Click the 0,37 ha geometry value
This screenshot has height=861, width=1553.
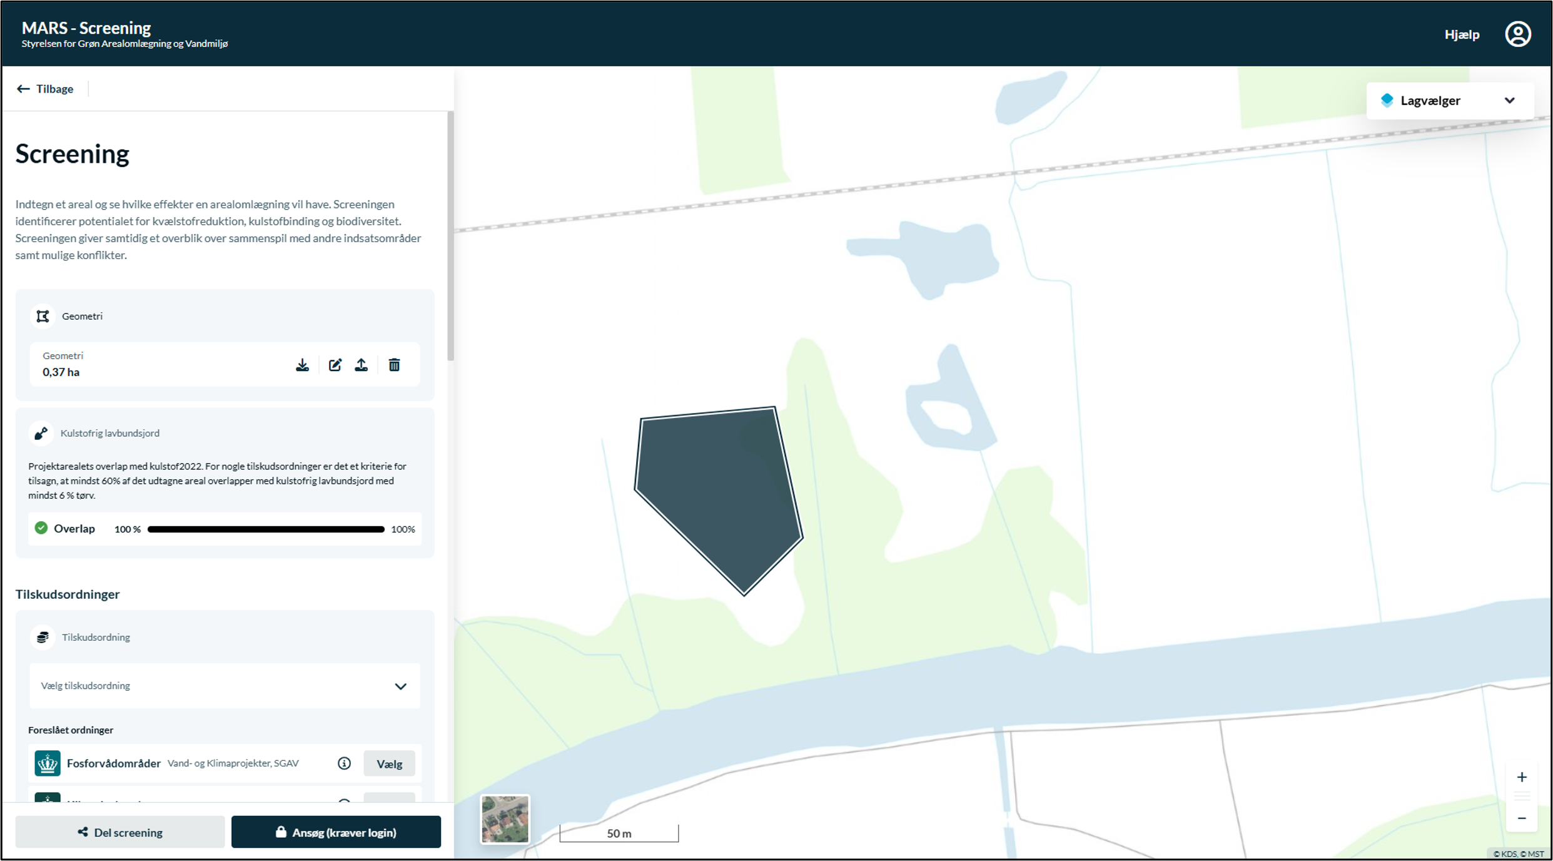tap(61, 372)
